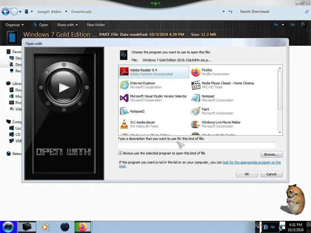Click New folder in the toolbar
Screen dimensions: 311x233
[x=96, y=25]
